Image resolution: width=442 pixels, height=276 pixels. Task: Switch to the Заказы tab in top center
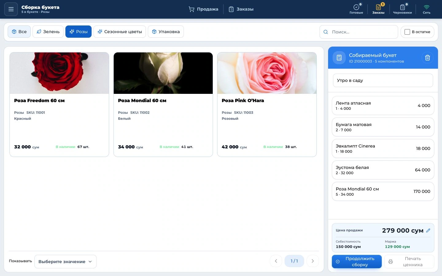241,9
